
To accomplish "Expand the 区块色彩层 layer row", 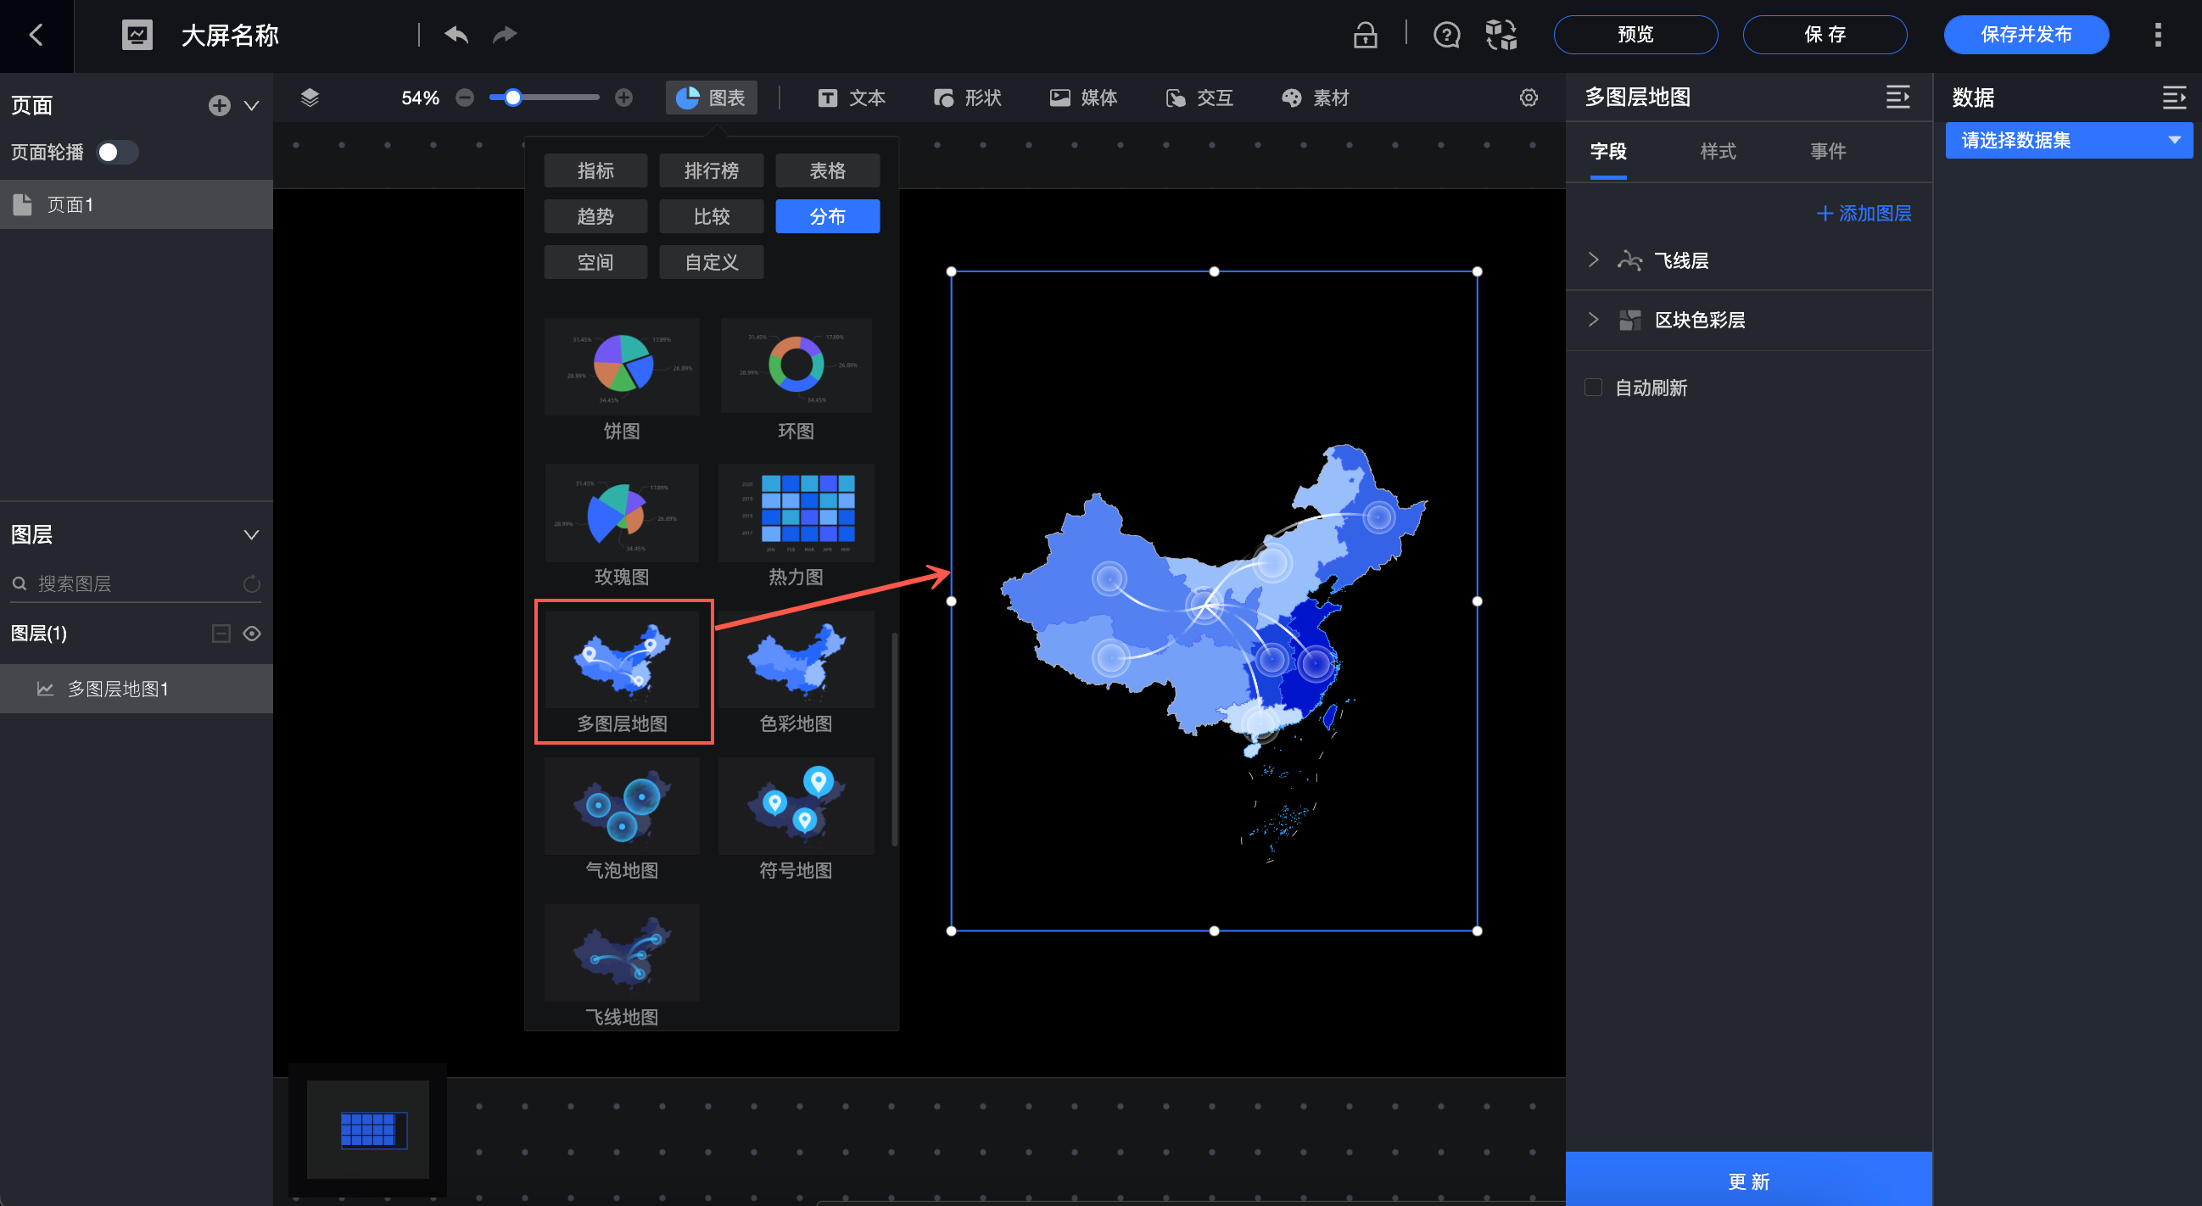I will point(1593,320).
